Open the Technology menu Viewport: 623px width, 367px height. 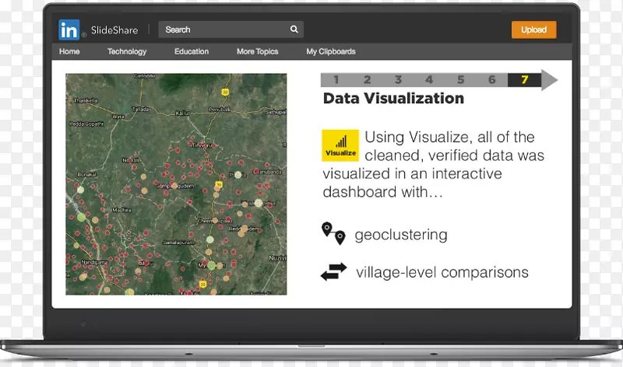127,51
